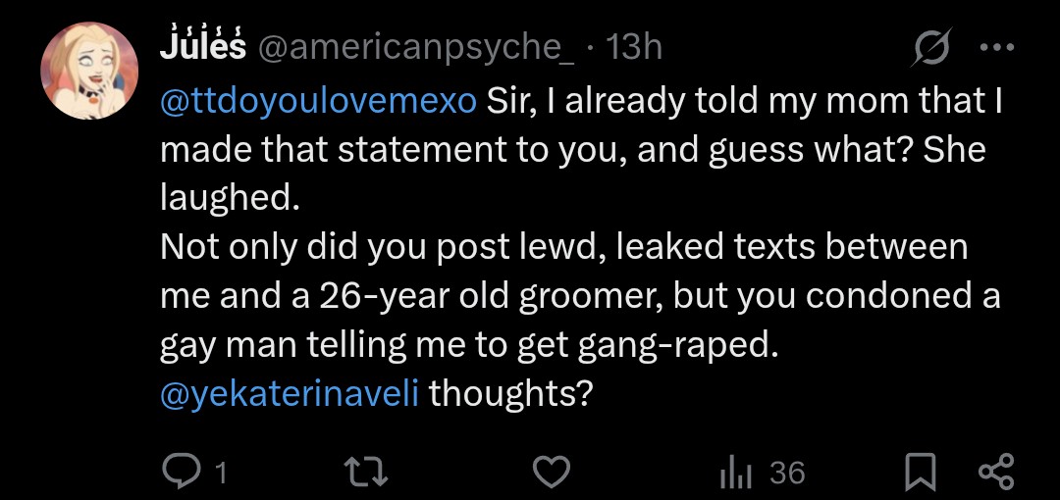The image size is (1060, 500).
Task: Click the reply count number 1
Action: (x=220, y=474)
